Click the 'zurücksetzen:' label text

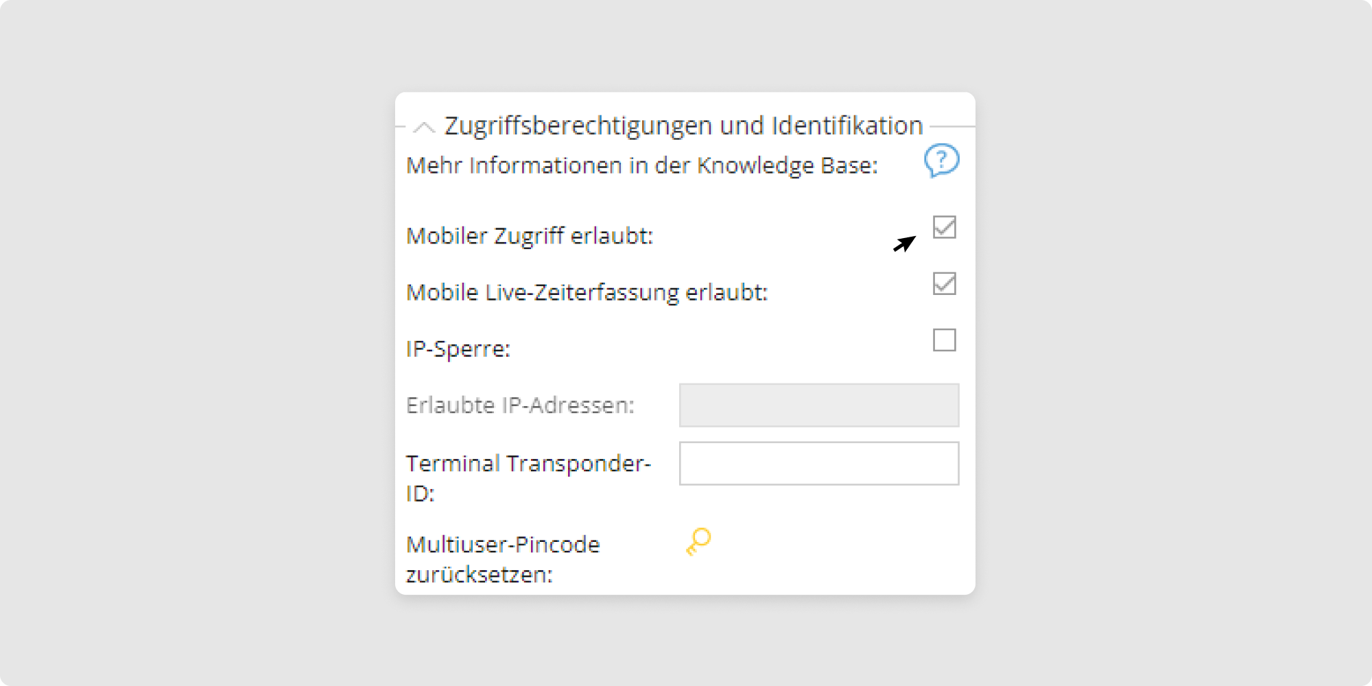point(479,575)
